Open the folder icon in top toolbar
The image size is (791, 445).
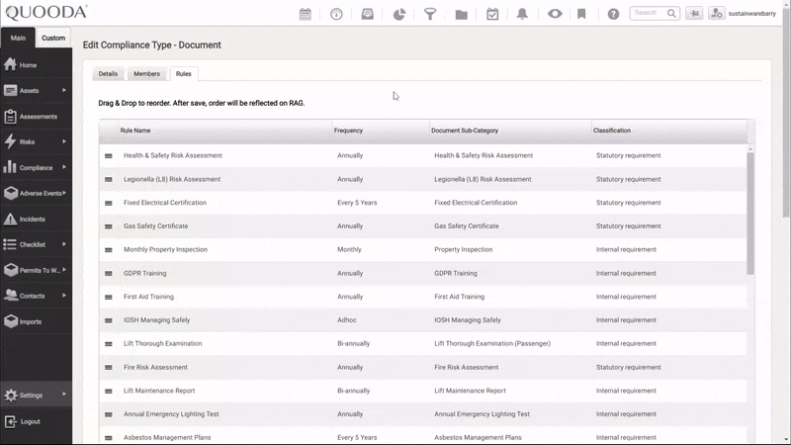(x=461, y=15)
